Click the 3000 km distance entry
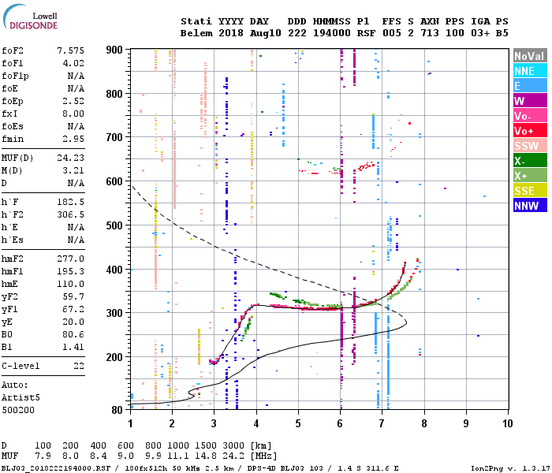 233,445
